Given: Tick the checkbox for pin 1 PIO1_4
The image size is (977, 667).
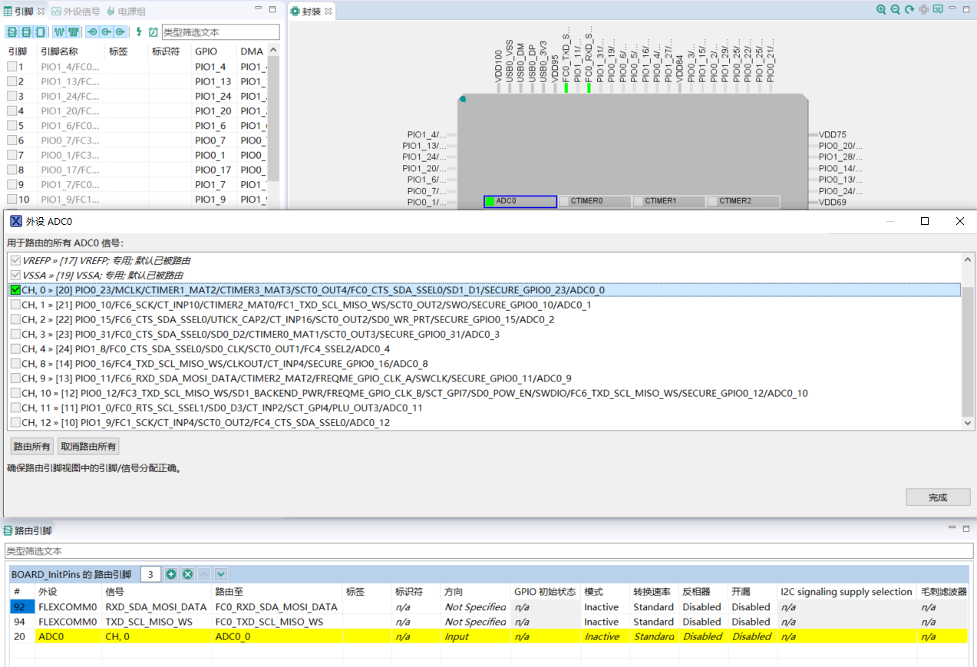Looking at the screenshot, I should [12, 67].
